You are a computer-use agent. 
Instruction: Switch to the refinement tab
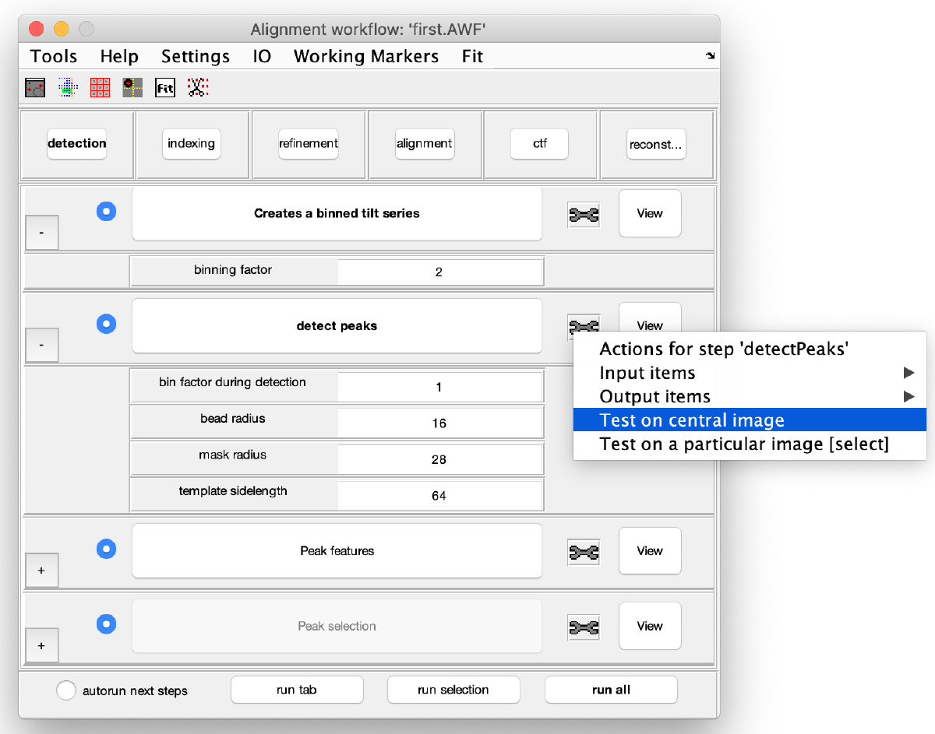[x=309, y=143]
